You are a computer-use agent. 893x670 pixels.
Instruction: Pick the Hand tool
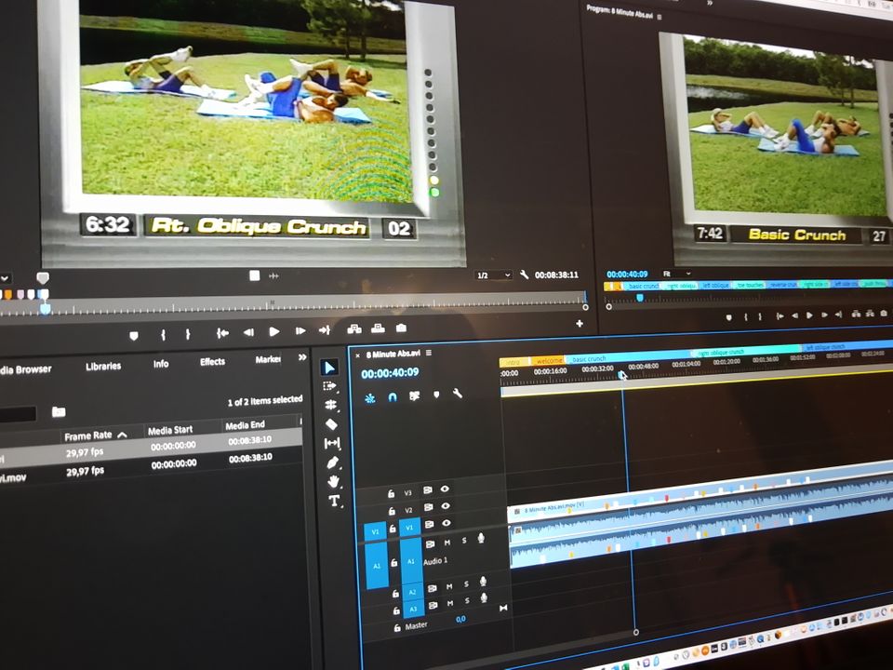[x=334, y=481]
